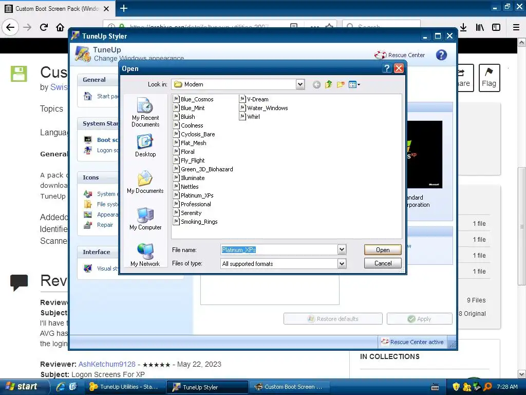Image resolution: width=526 pixels, height=395 pixels.
Task: Select the Water_Windows file
Action: 264,108
